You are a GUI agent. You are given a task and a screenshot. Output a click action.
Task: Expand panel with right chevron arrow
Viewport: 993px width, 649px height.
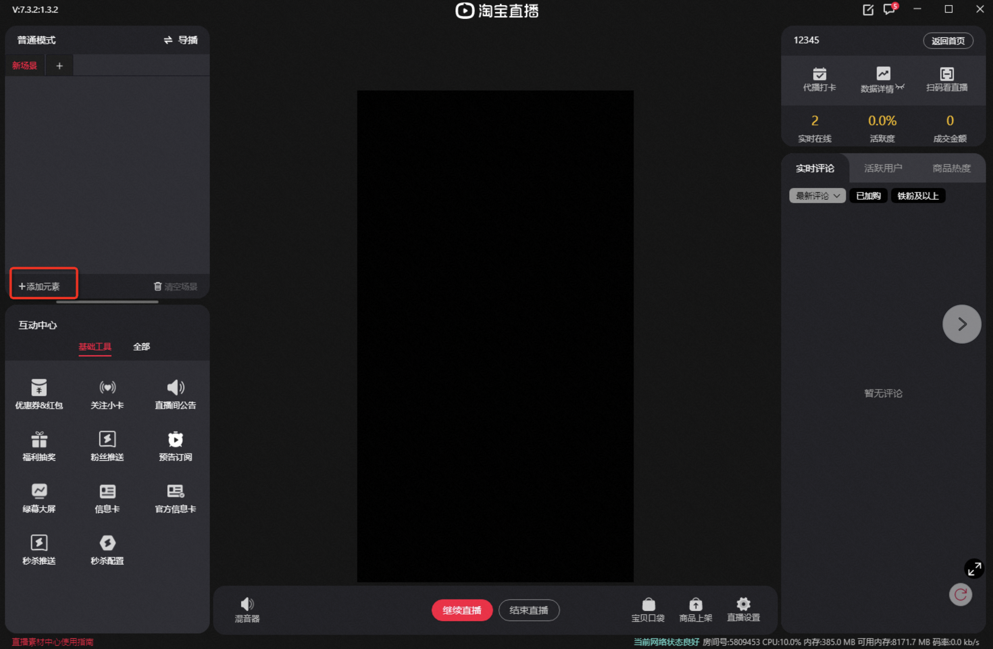tap(962, 324)
